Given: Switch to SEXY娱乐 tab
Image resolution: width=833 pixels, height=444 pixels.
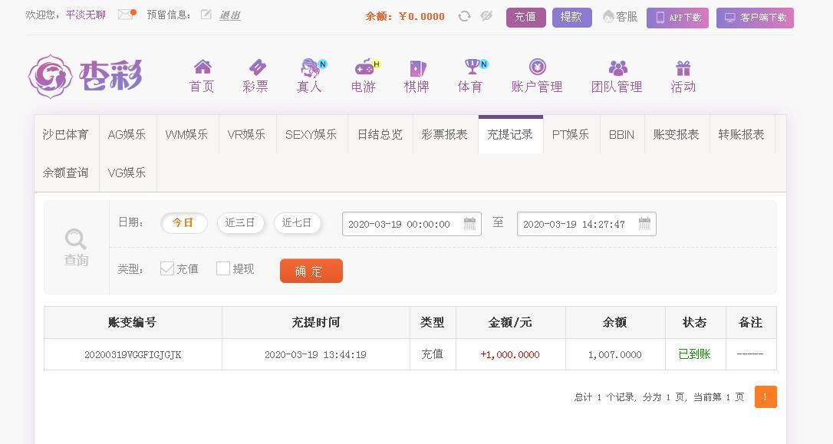Looking at the screenshot, I should pyautogui.click(x=311, y=134).
